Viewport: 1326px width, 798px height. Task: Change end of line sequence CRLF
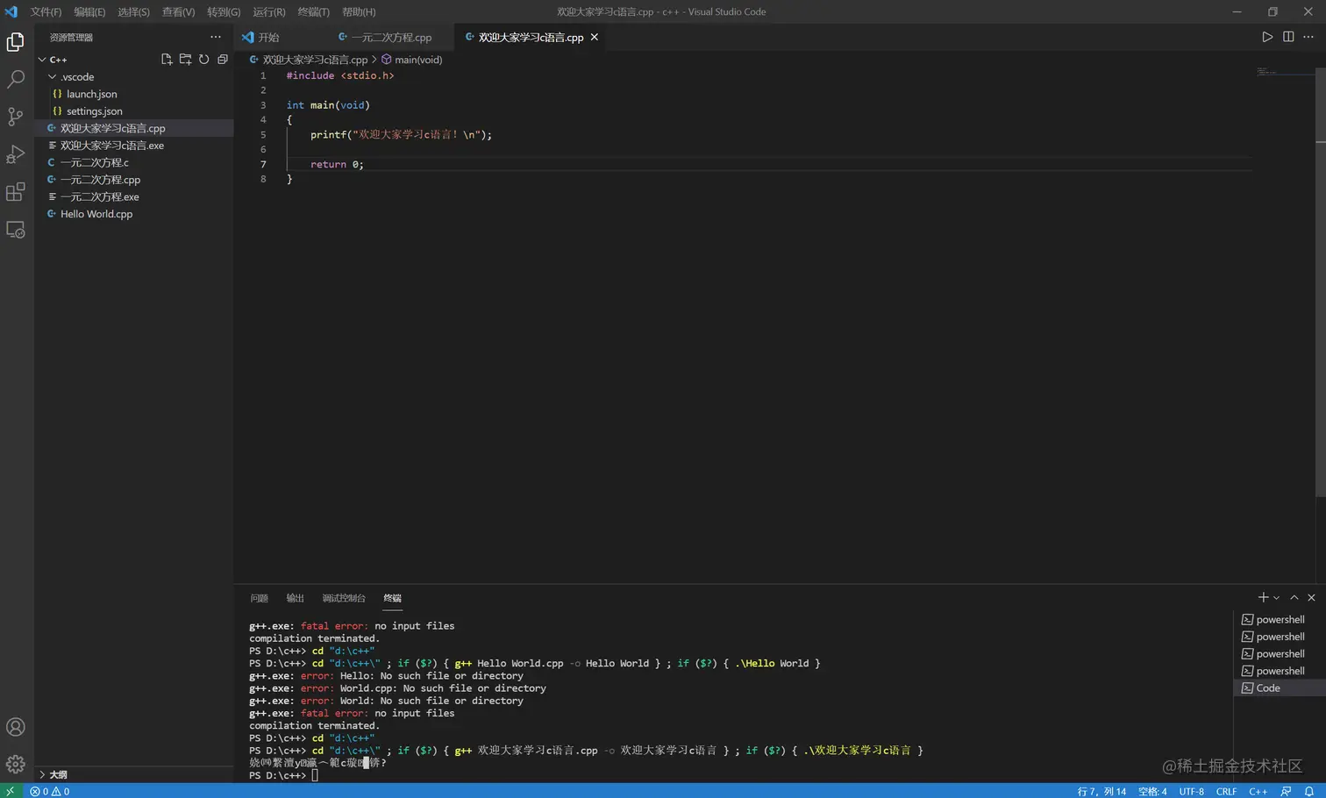(1226, 791)
